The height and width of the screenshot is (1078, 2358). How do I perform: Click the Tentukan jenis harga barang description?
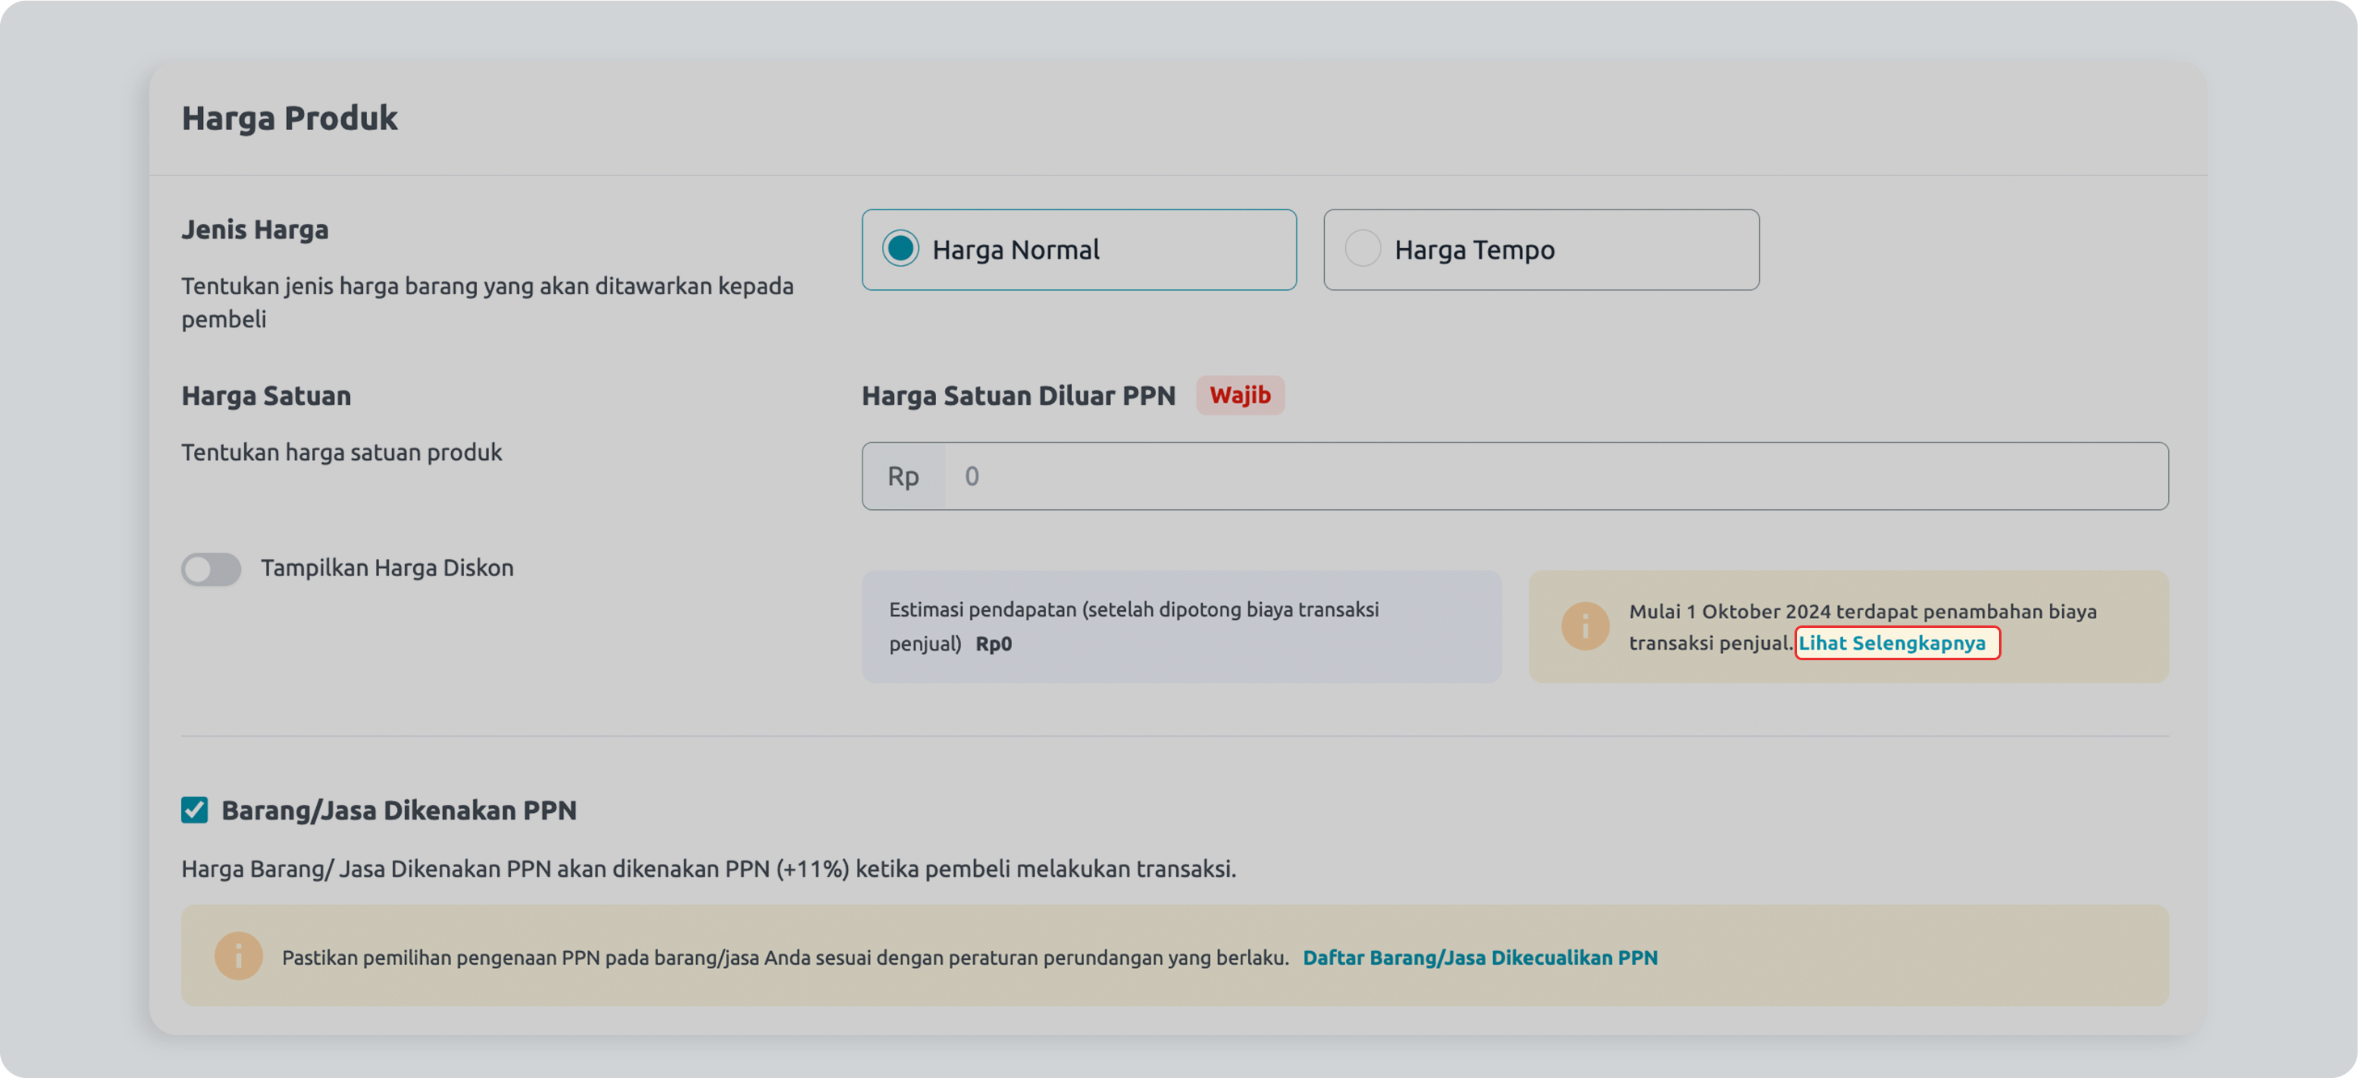[487, 303]
